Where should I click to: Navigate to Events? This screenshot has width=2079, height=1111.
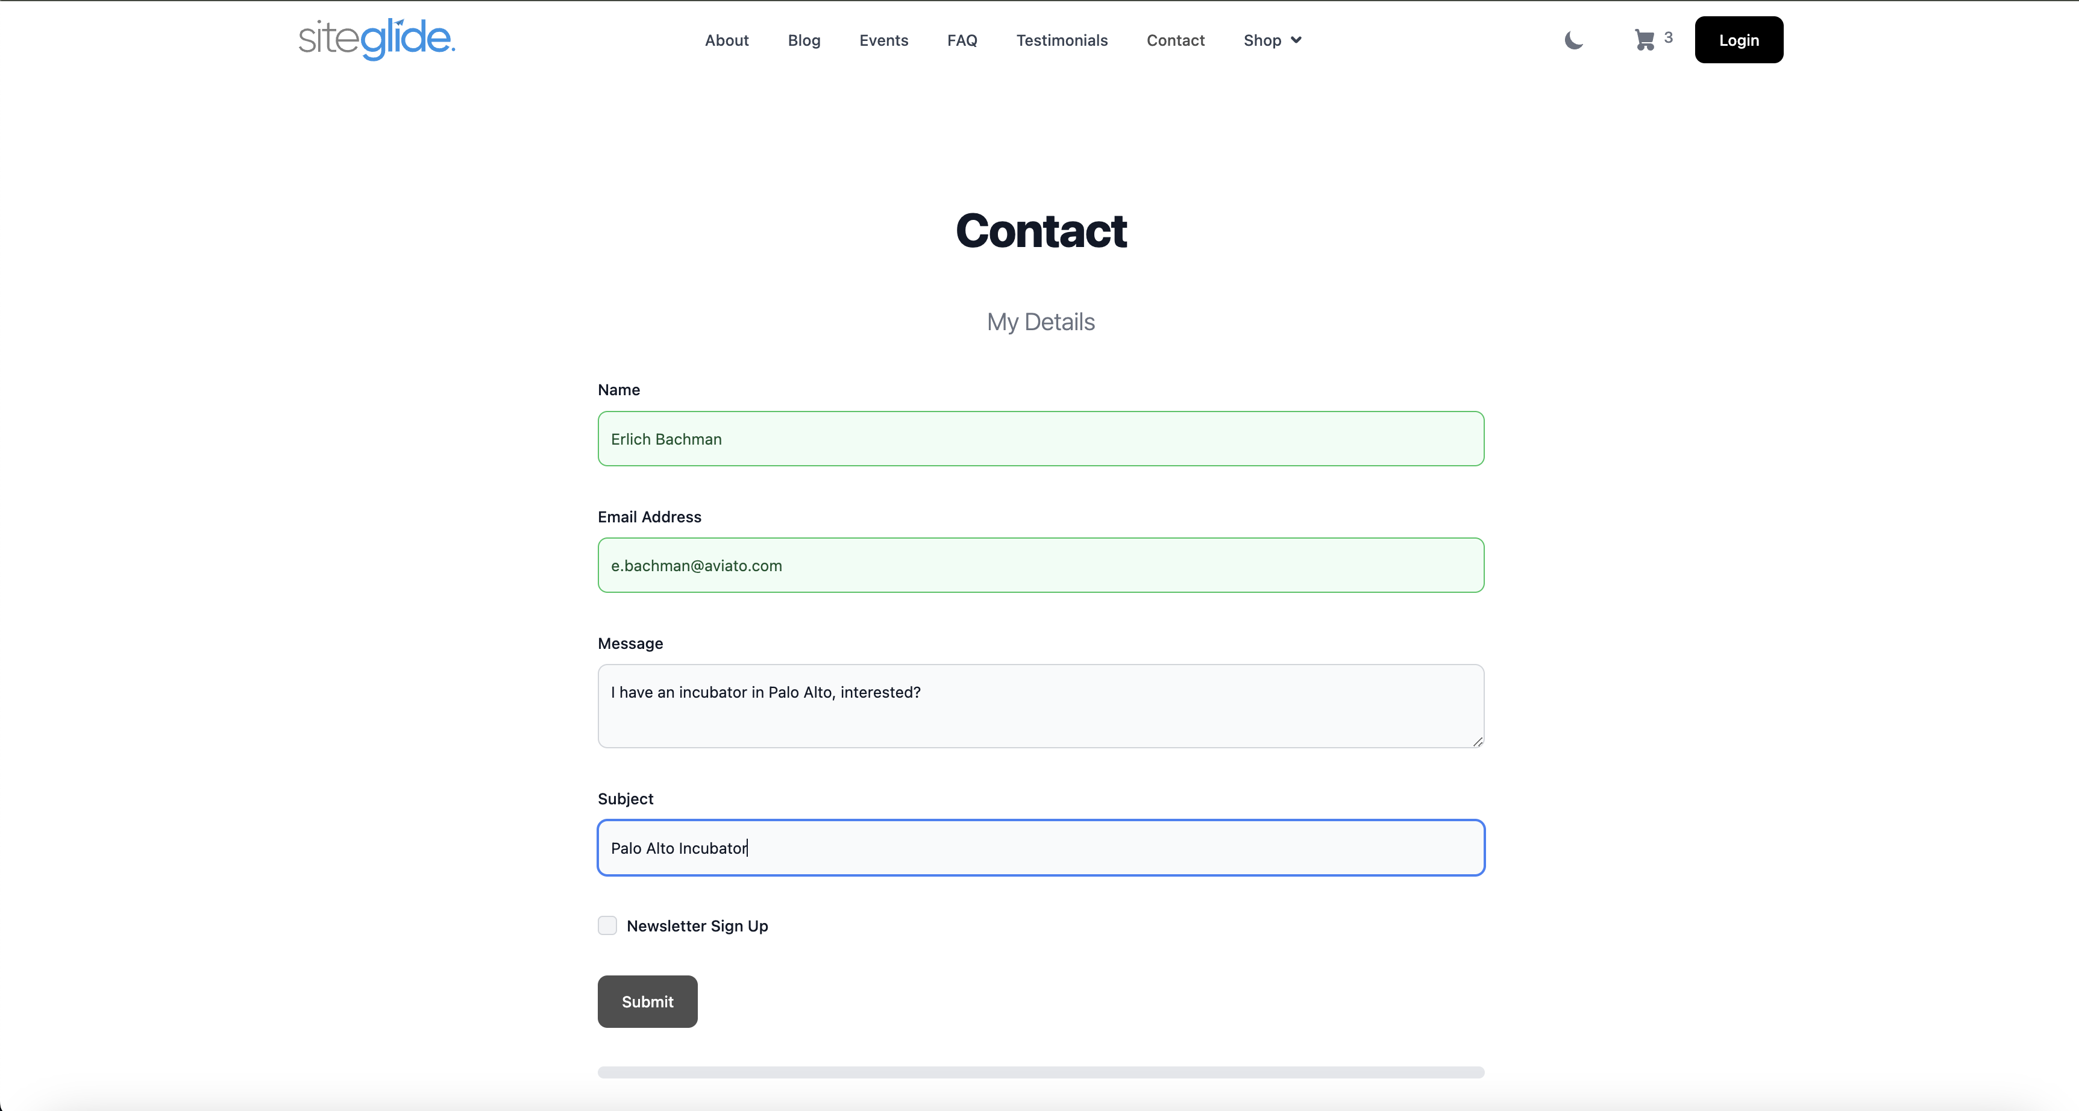(884, 40)
